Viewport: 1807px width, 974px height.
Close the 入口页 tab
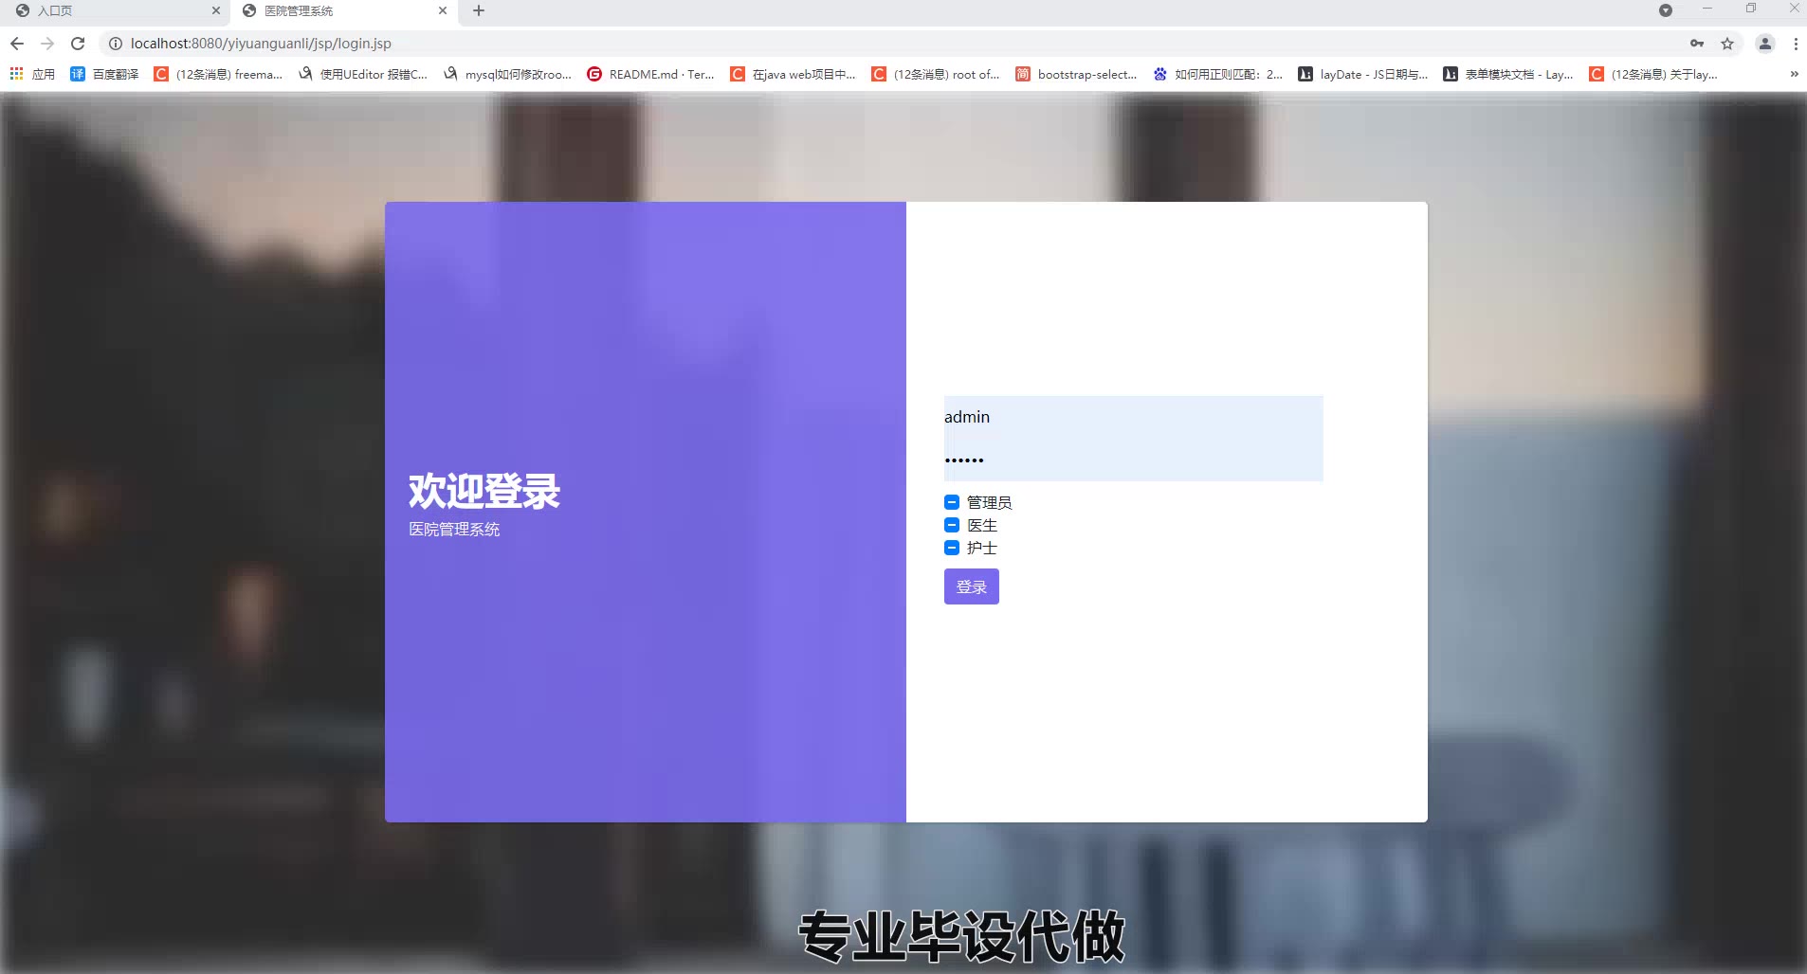216,10
